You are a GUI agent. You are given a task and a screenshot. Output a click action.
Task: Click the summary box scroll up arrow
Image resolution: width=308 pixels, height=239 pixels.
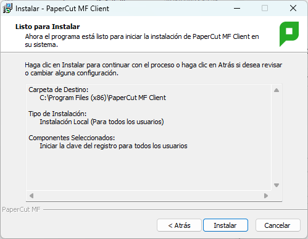point(277,90)
